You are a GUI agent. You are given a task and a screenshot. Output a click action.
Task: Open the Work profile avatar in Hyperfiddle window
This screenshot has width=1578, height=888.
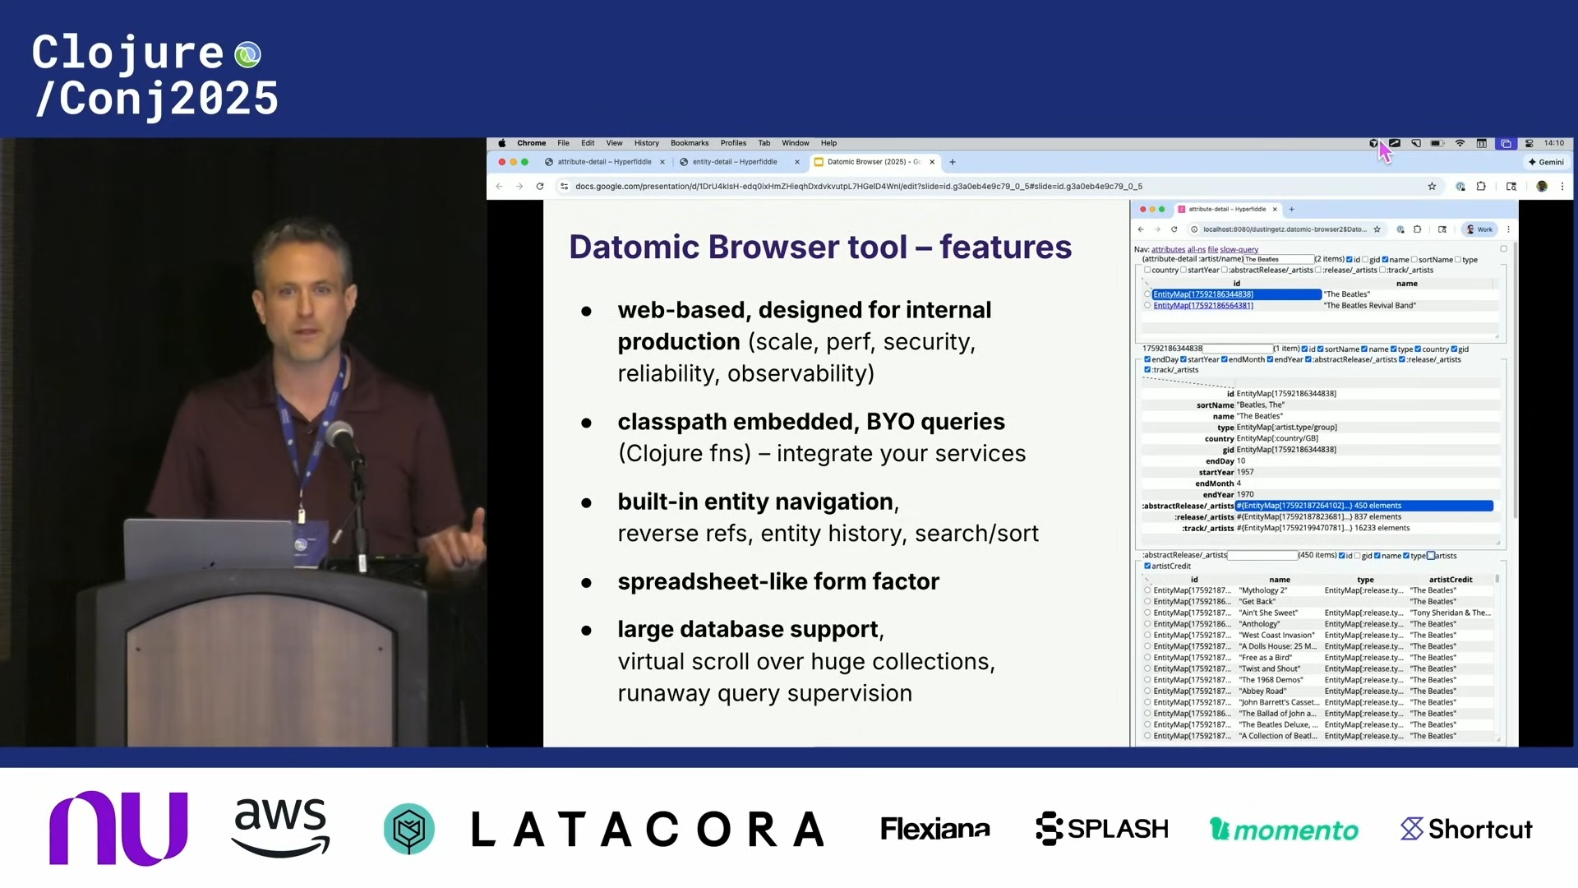(1479, 229)
